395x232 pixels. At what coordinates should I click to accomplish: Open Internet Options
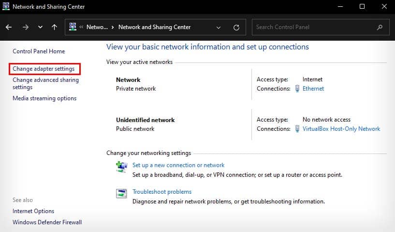click(33, 211)
